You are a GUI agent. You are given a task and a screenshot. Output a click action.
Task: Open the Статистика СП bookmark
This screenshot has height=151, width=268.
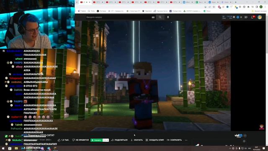click(133, 11)
